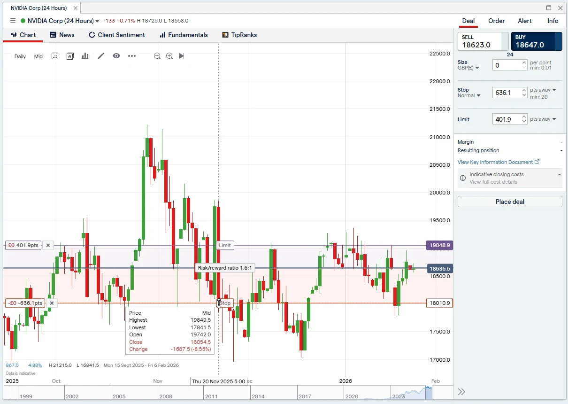Collapse deal panel with double chevron icon
Image resolution: width=568 pixels, height=404 pixels.
[x=461, y=392]
